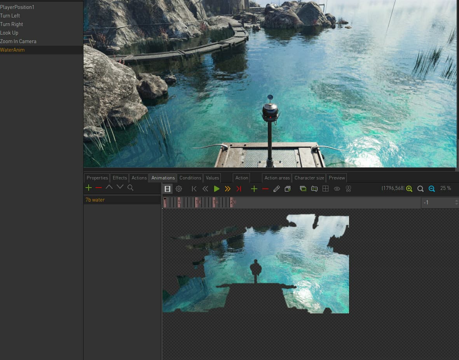The height and width of the screenshot is (360, 459).
Task: Add a new frame with green plus
Action: 254,189
